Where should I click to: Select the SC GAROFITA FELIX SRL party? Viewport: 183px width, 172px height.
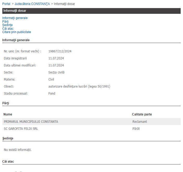[x=21, y=129]
